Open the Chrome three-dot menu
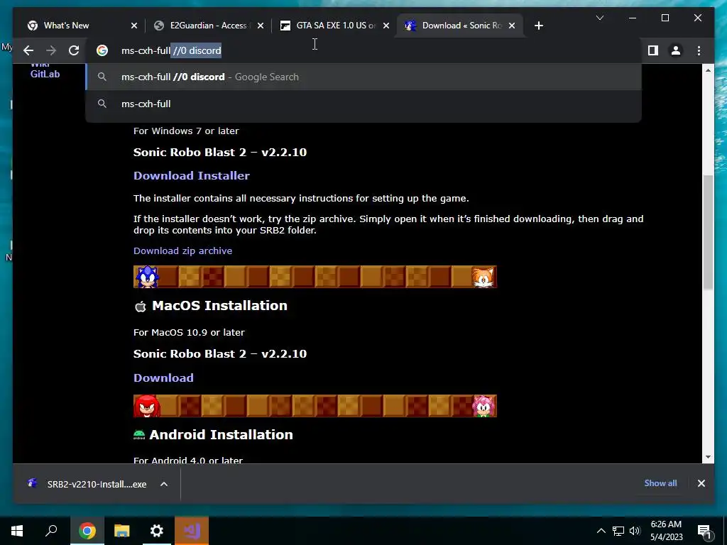Screen dimensions: 727x545 coord(699,50)
